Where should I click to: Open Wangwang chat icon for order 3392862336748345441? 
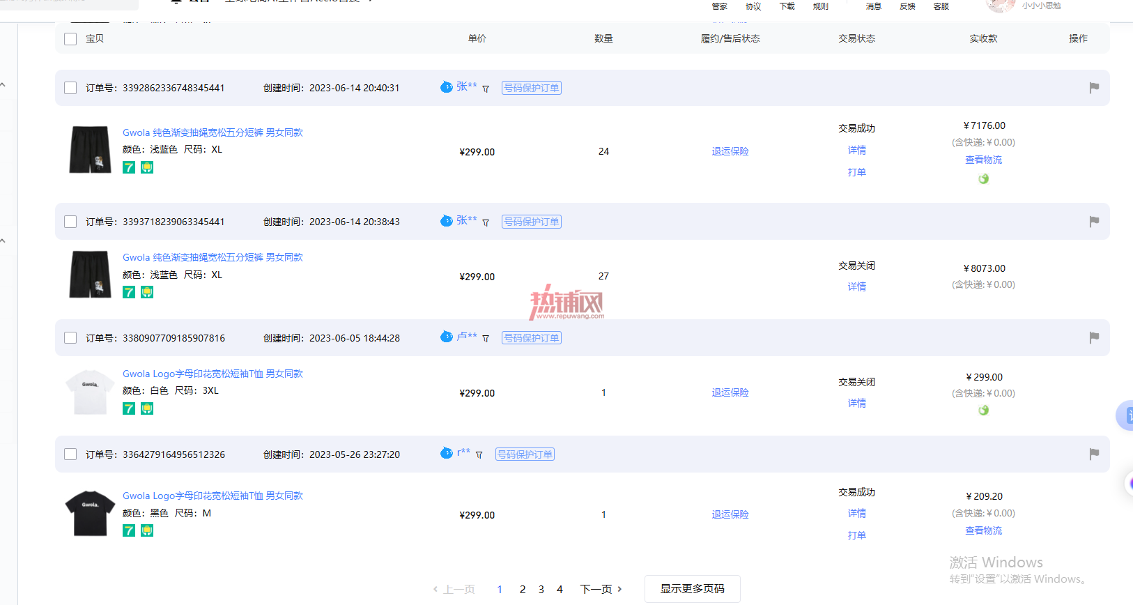(447, 87)
